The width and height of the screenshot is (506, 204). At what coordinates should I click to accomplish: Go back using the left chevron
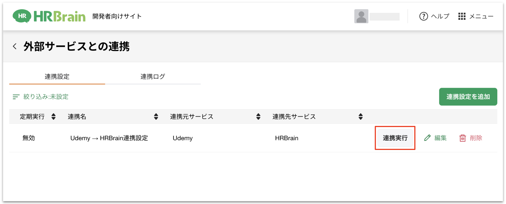[x=15, y=46]
